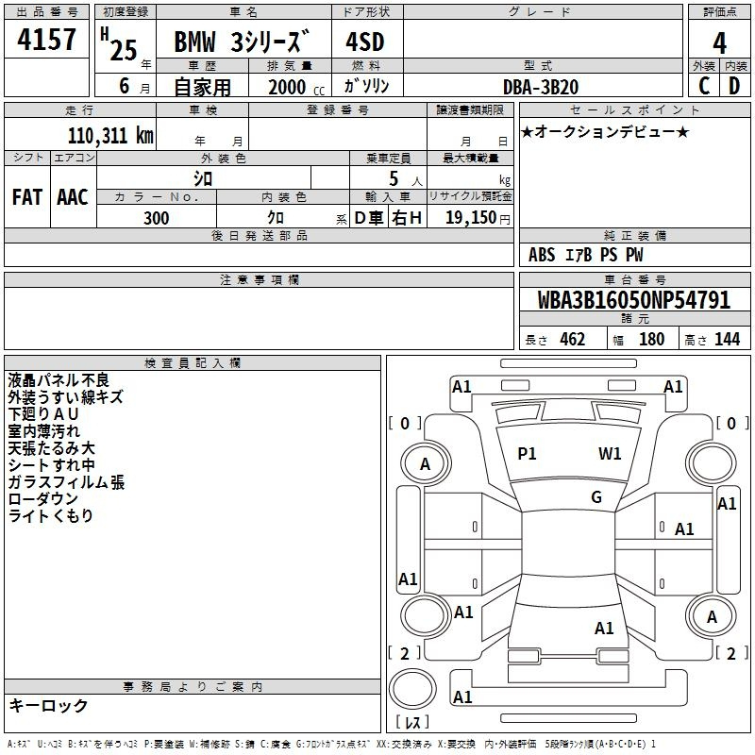The height and width of the screenshot is (755, 755).
Task: Click the P1 mark on the hood
Action: pyautogui.click(x=527, y=454)
